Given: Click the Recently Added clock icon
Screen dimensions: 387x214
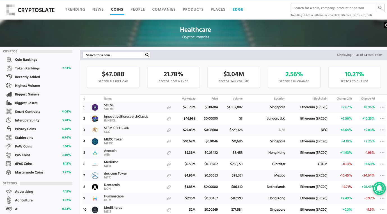Looking at the screenshot, I should click(x=9, y=77).
